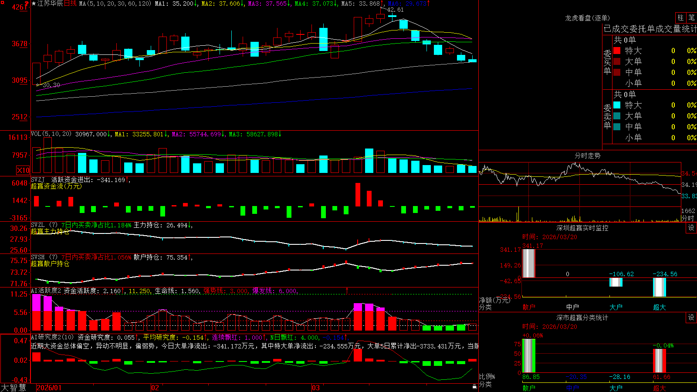
Task: Click the stock name 江苏华辰
Action: (x=50, y=3)
